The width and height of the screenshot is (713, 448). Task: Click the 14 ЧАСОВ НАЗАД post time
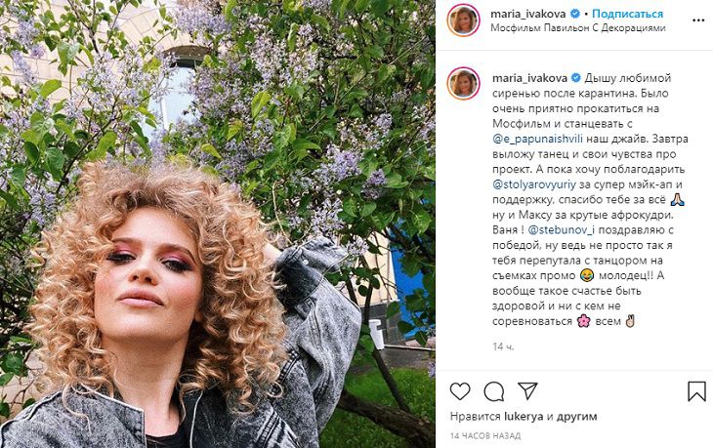click(485, 436)
